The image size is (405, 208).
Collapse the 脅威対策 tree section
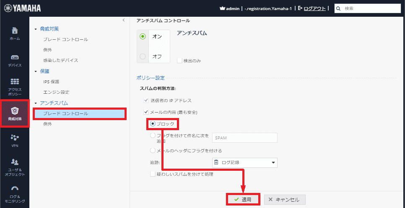tap(36, 29)
